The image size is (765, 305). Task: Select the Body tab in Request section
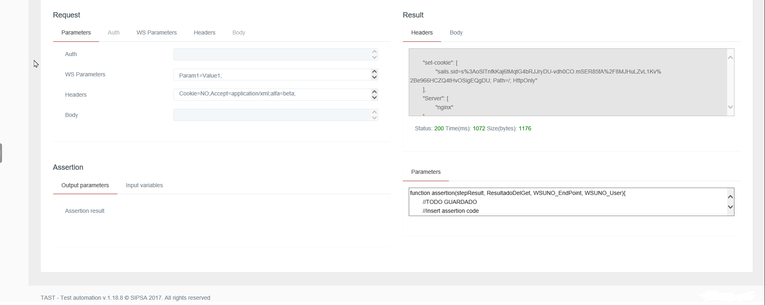point(239,32)
